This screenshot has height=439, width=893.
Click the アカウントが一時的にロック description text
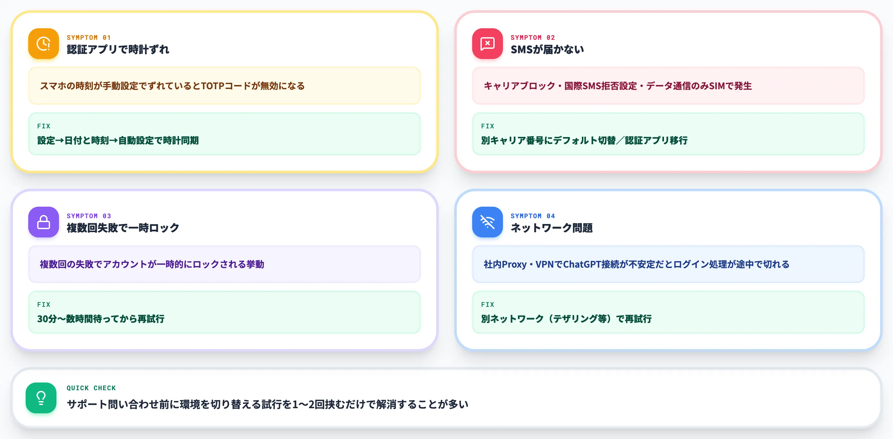coord(152,264)
